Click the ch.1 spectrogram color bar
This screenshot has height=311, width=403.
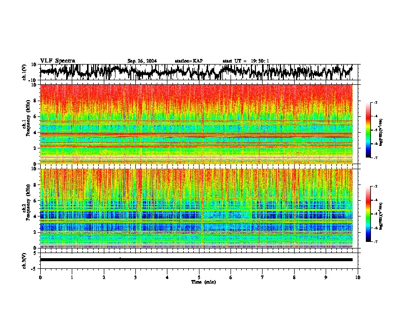pos(368,130)
